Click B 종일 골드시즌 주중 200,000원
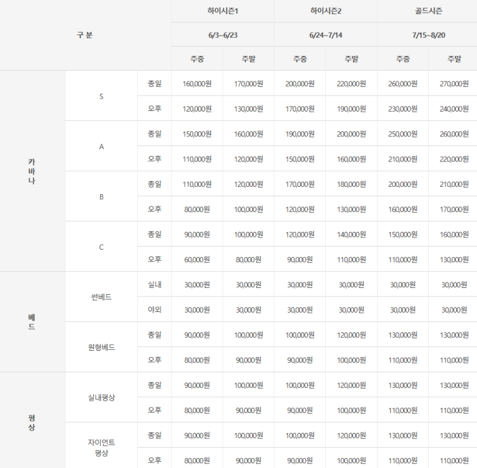Image resolution: width=477 pixels, height=468 pixels. pyautogui.click(x=403, y=184)
